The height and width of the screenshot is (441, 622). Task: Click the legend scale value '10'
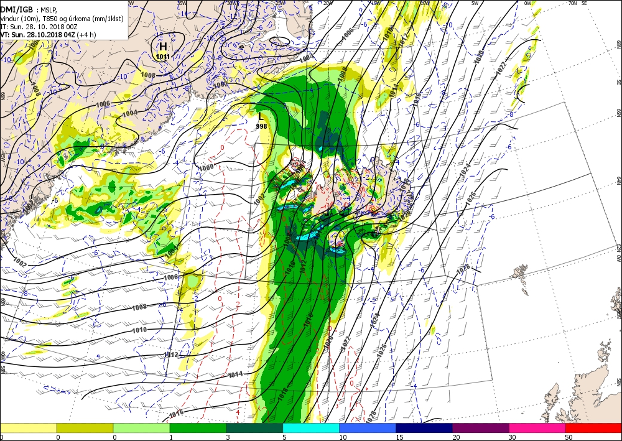[x=343, y=437]
